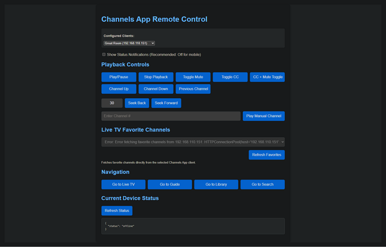Hit the Seek Forward button
Image resolution: width=386 pixels, height=247 pixels.
[x=166, y=103]
